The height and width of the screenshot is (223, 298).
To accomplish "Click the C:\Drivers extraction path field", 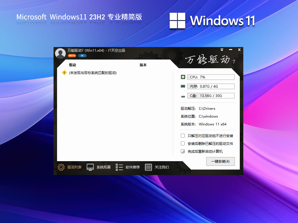I will click(x=207, y=108).
